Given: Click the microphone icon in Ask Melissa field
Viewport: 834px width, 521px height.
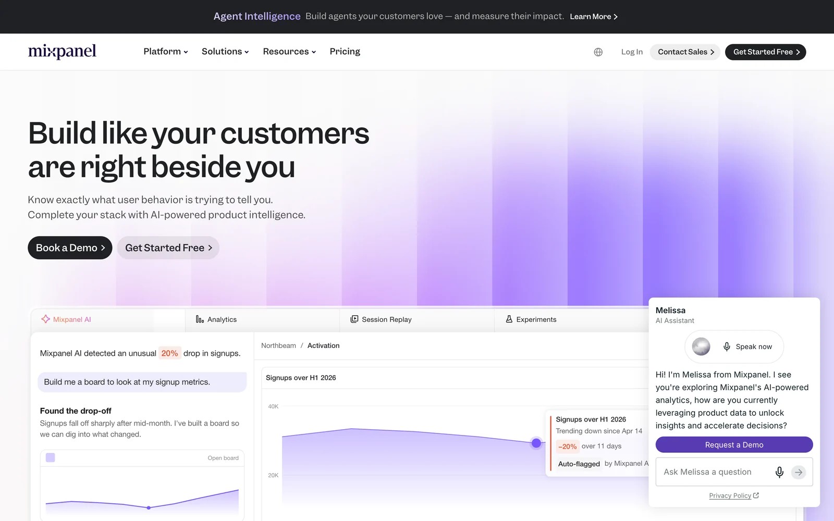Looking at the screenshot, I should point(779,472).
